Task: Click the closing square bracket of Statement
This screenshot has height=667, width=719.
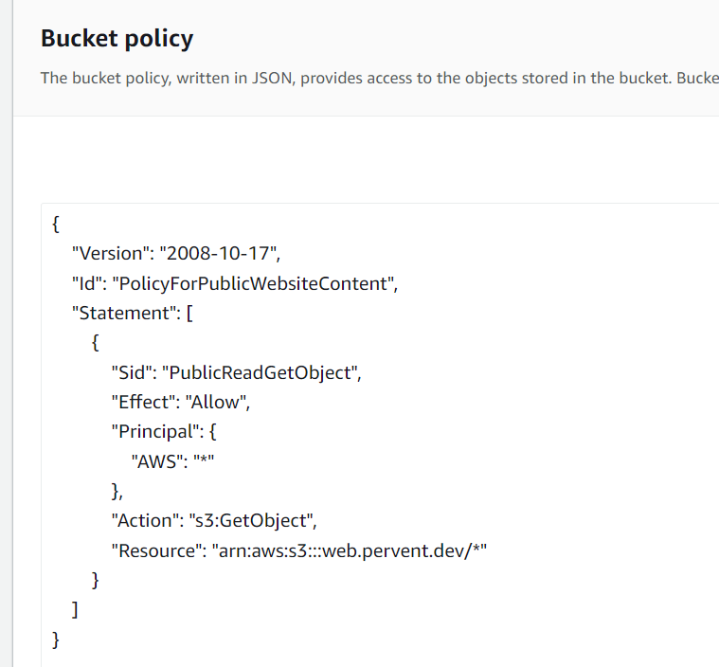Action: click(76, 610)
